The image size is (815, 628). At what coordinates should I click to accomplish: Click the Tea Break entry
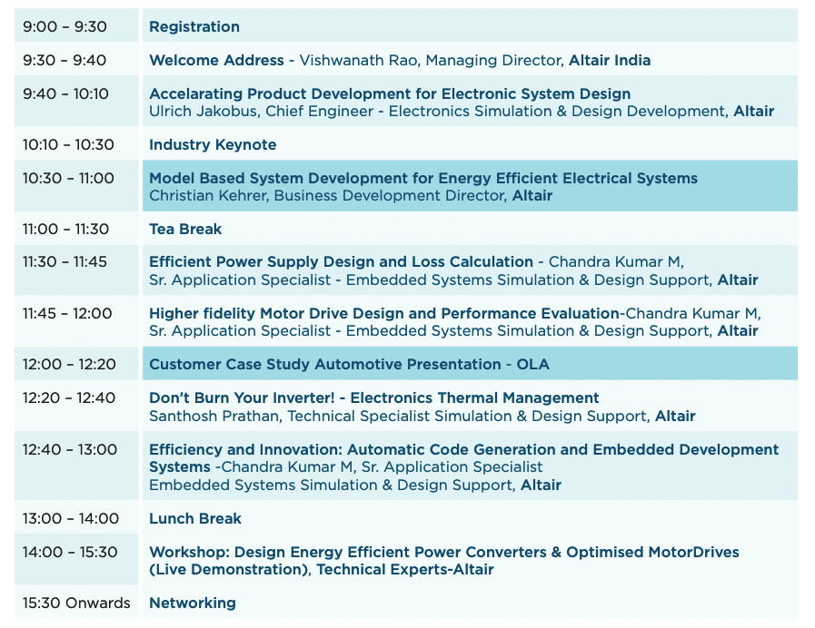pyautogui.click(x=185, y=229)
